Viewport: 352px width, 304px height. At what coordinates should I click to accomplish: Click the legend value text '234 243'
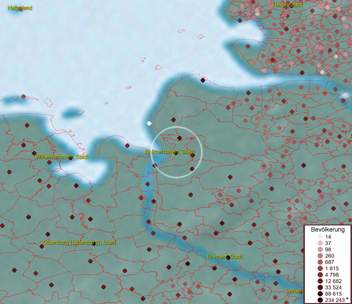pos(335,300)
